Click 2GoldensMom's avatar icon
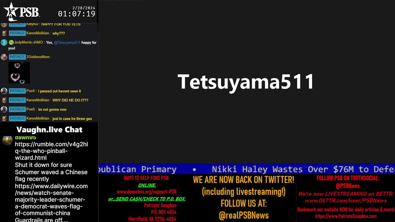Image resolution: width=395 pixels, height=222 pixels. coord(4,57)
